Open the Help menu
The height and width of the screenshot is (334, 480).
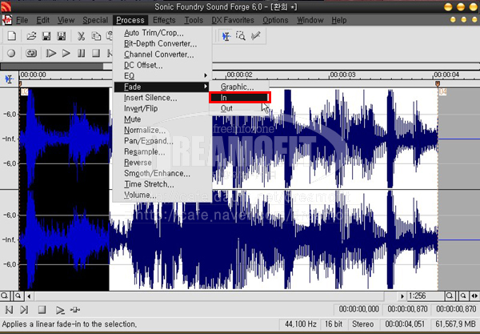tap(339, 20)
